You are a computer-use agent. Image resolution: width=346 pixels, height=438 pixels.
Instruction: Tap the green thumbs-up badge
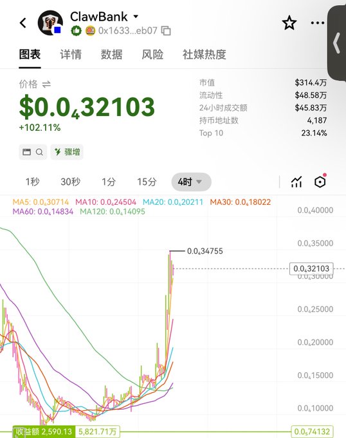76,30
